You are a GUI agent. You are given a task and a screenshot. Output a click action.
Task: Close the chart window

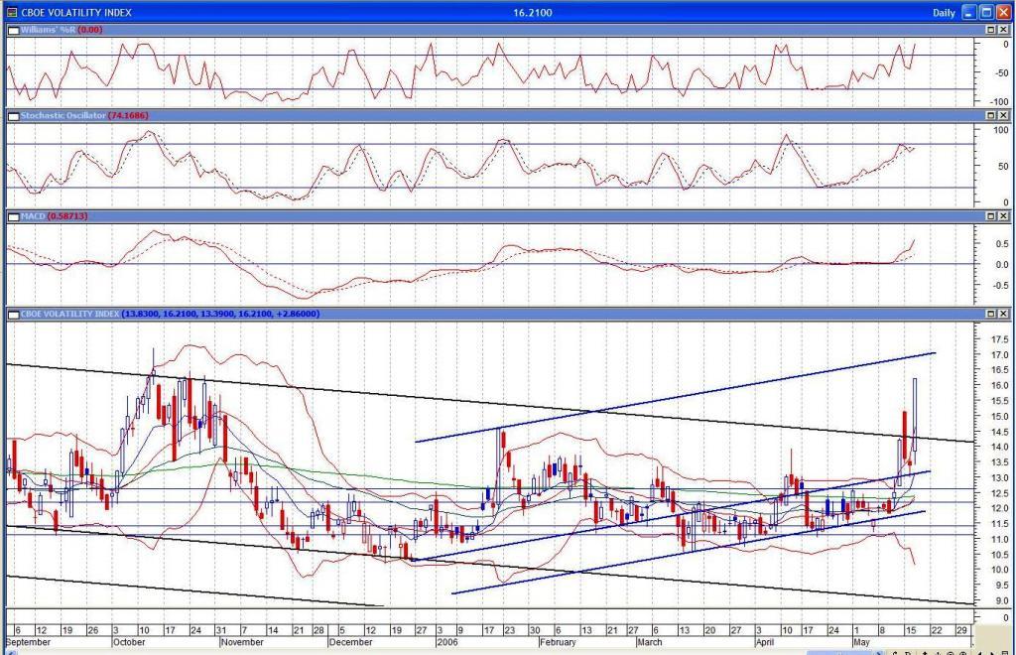pos(1003,12)
